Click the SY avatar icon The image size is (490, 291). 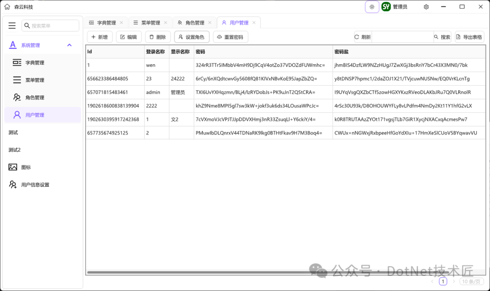[386, 6]
